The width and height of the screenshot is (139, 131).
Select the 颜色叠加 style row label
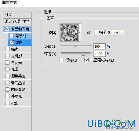(18, 76)
